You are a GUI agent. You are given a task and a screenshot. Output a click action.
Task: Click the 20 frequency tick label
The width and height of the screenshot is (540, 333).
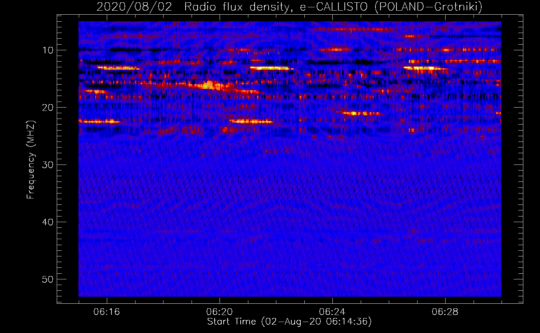click(48, 108)
